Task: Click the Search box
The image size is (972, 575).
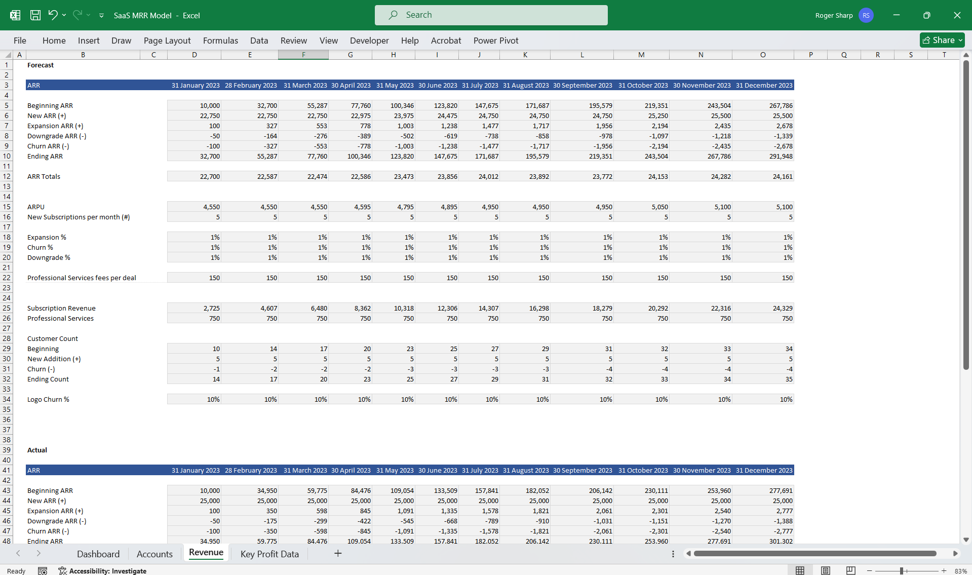Action: coord(491,15)
